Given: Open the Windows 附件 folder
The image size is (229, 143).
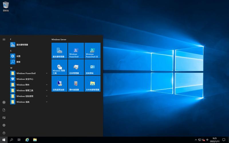Looking at the screenshot, I should (x=29, y=85).
